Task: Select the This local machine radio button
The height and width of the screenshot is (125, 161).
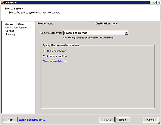Action: [44, 51]
